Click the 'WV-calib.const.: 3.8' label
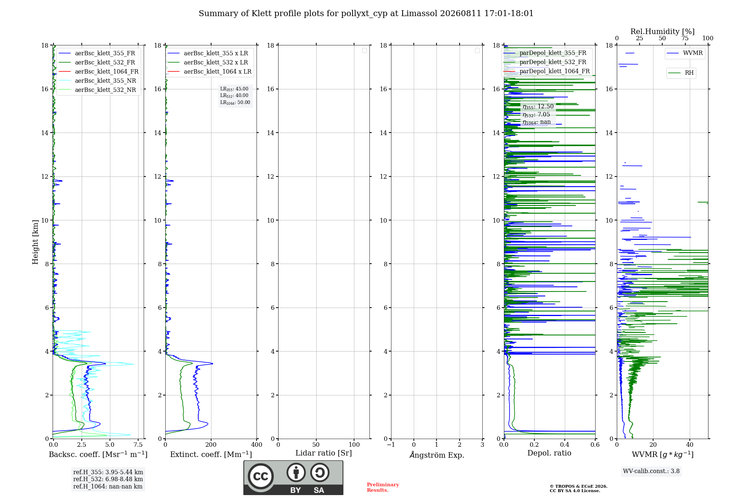This screenshot has width=733, height=498. point(651,471)
